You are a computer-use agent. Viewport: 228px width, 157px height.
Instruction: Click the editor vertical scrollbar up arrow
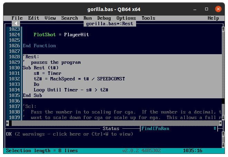click(x=223, y=29)
